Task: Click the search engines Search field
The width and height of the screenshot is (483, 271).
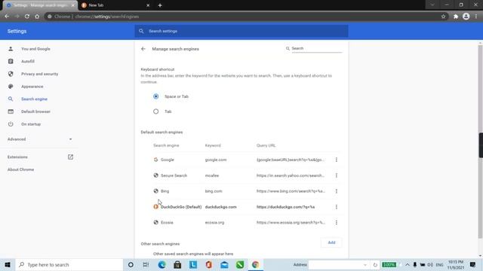Action: pos(317,48)
